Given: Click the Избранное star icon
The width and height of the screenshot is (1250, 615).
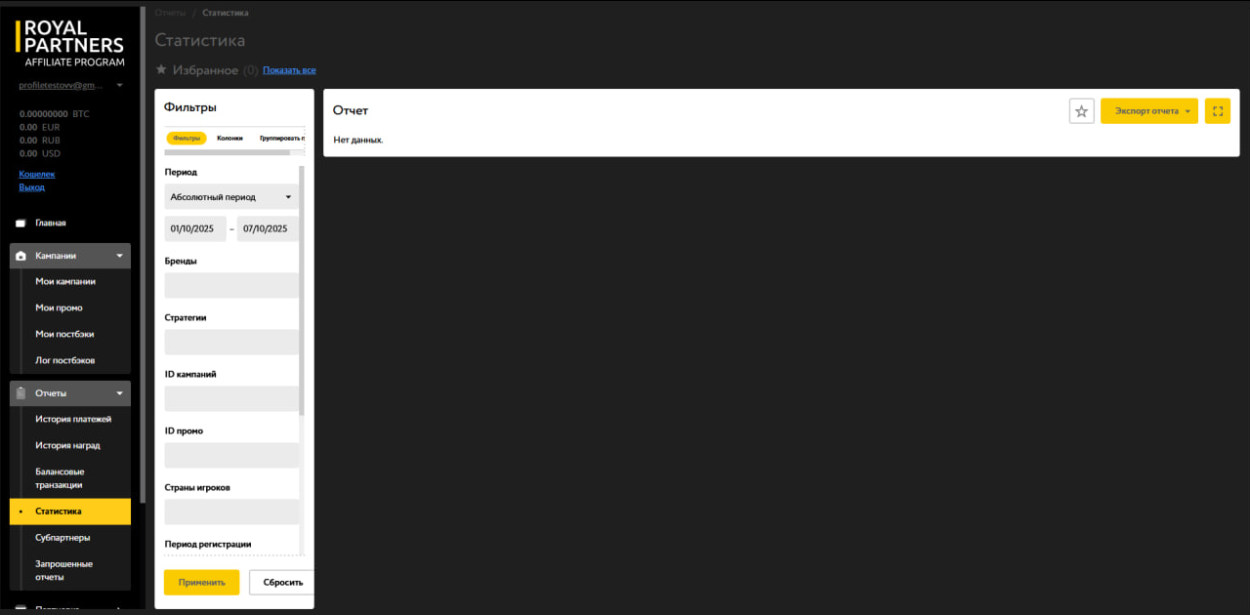Looking at the screenshot, I should [x=161, y=70].
